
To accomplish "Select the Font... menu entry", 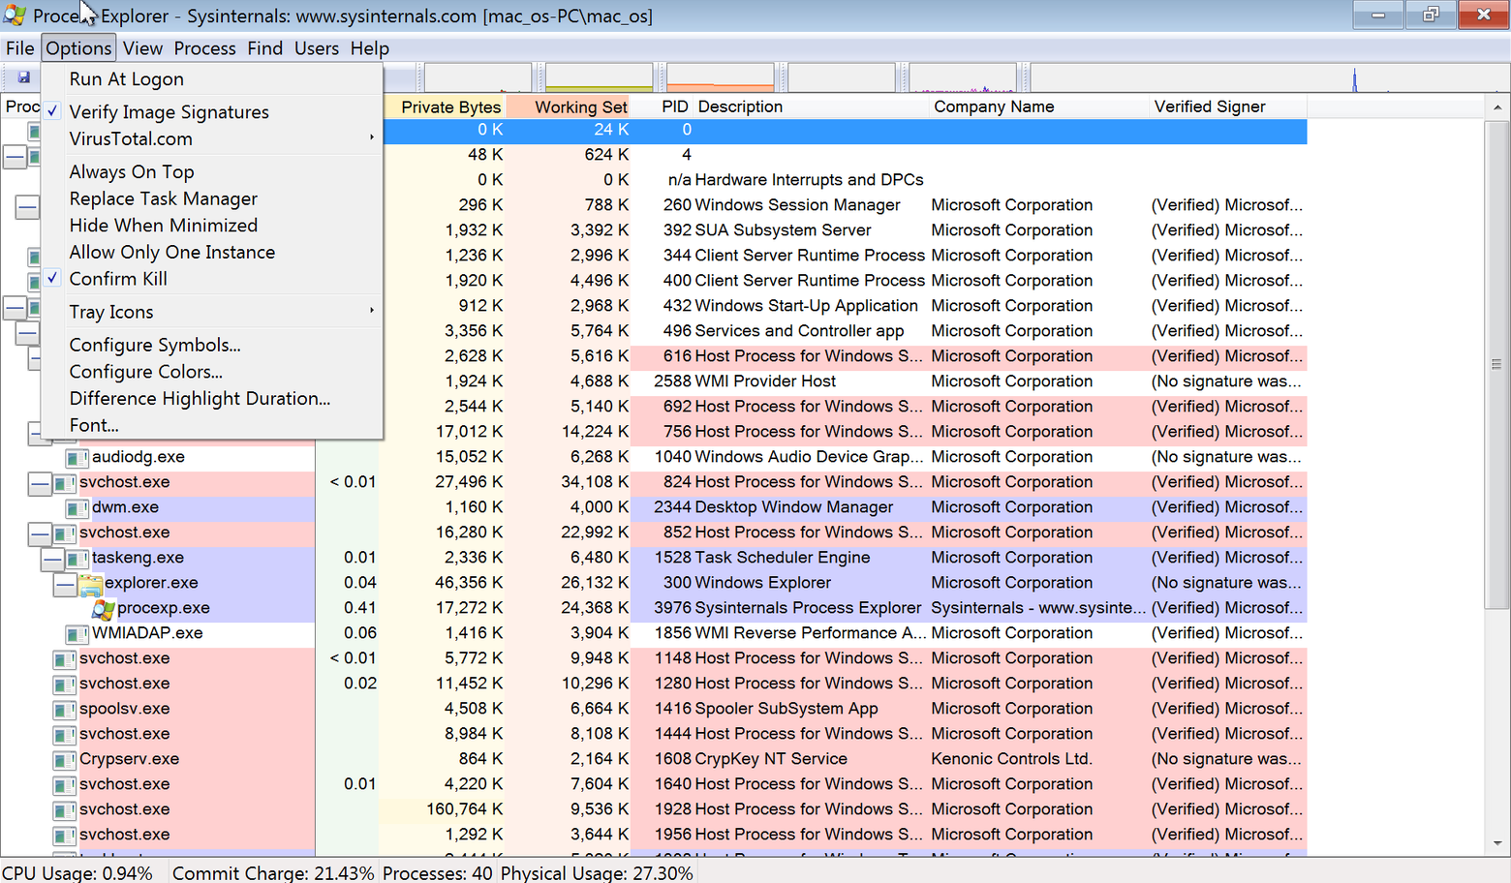I will tap(212, 425).
